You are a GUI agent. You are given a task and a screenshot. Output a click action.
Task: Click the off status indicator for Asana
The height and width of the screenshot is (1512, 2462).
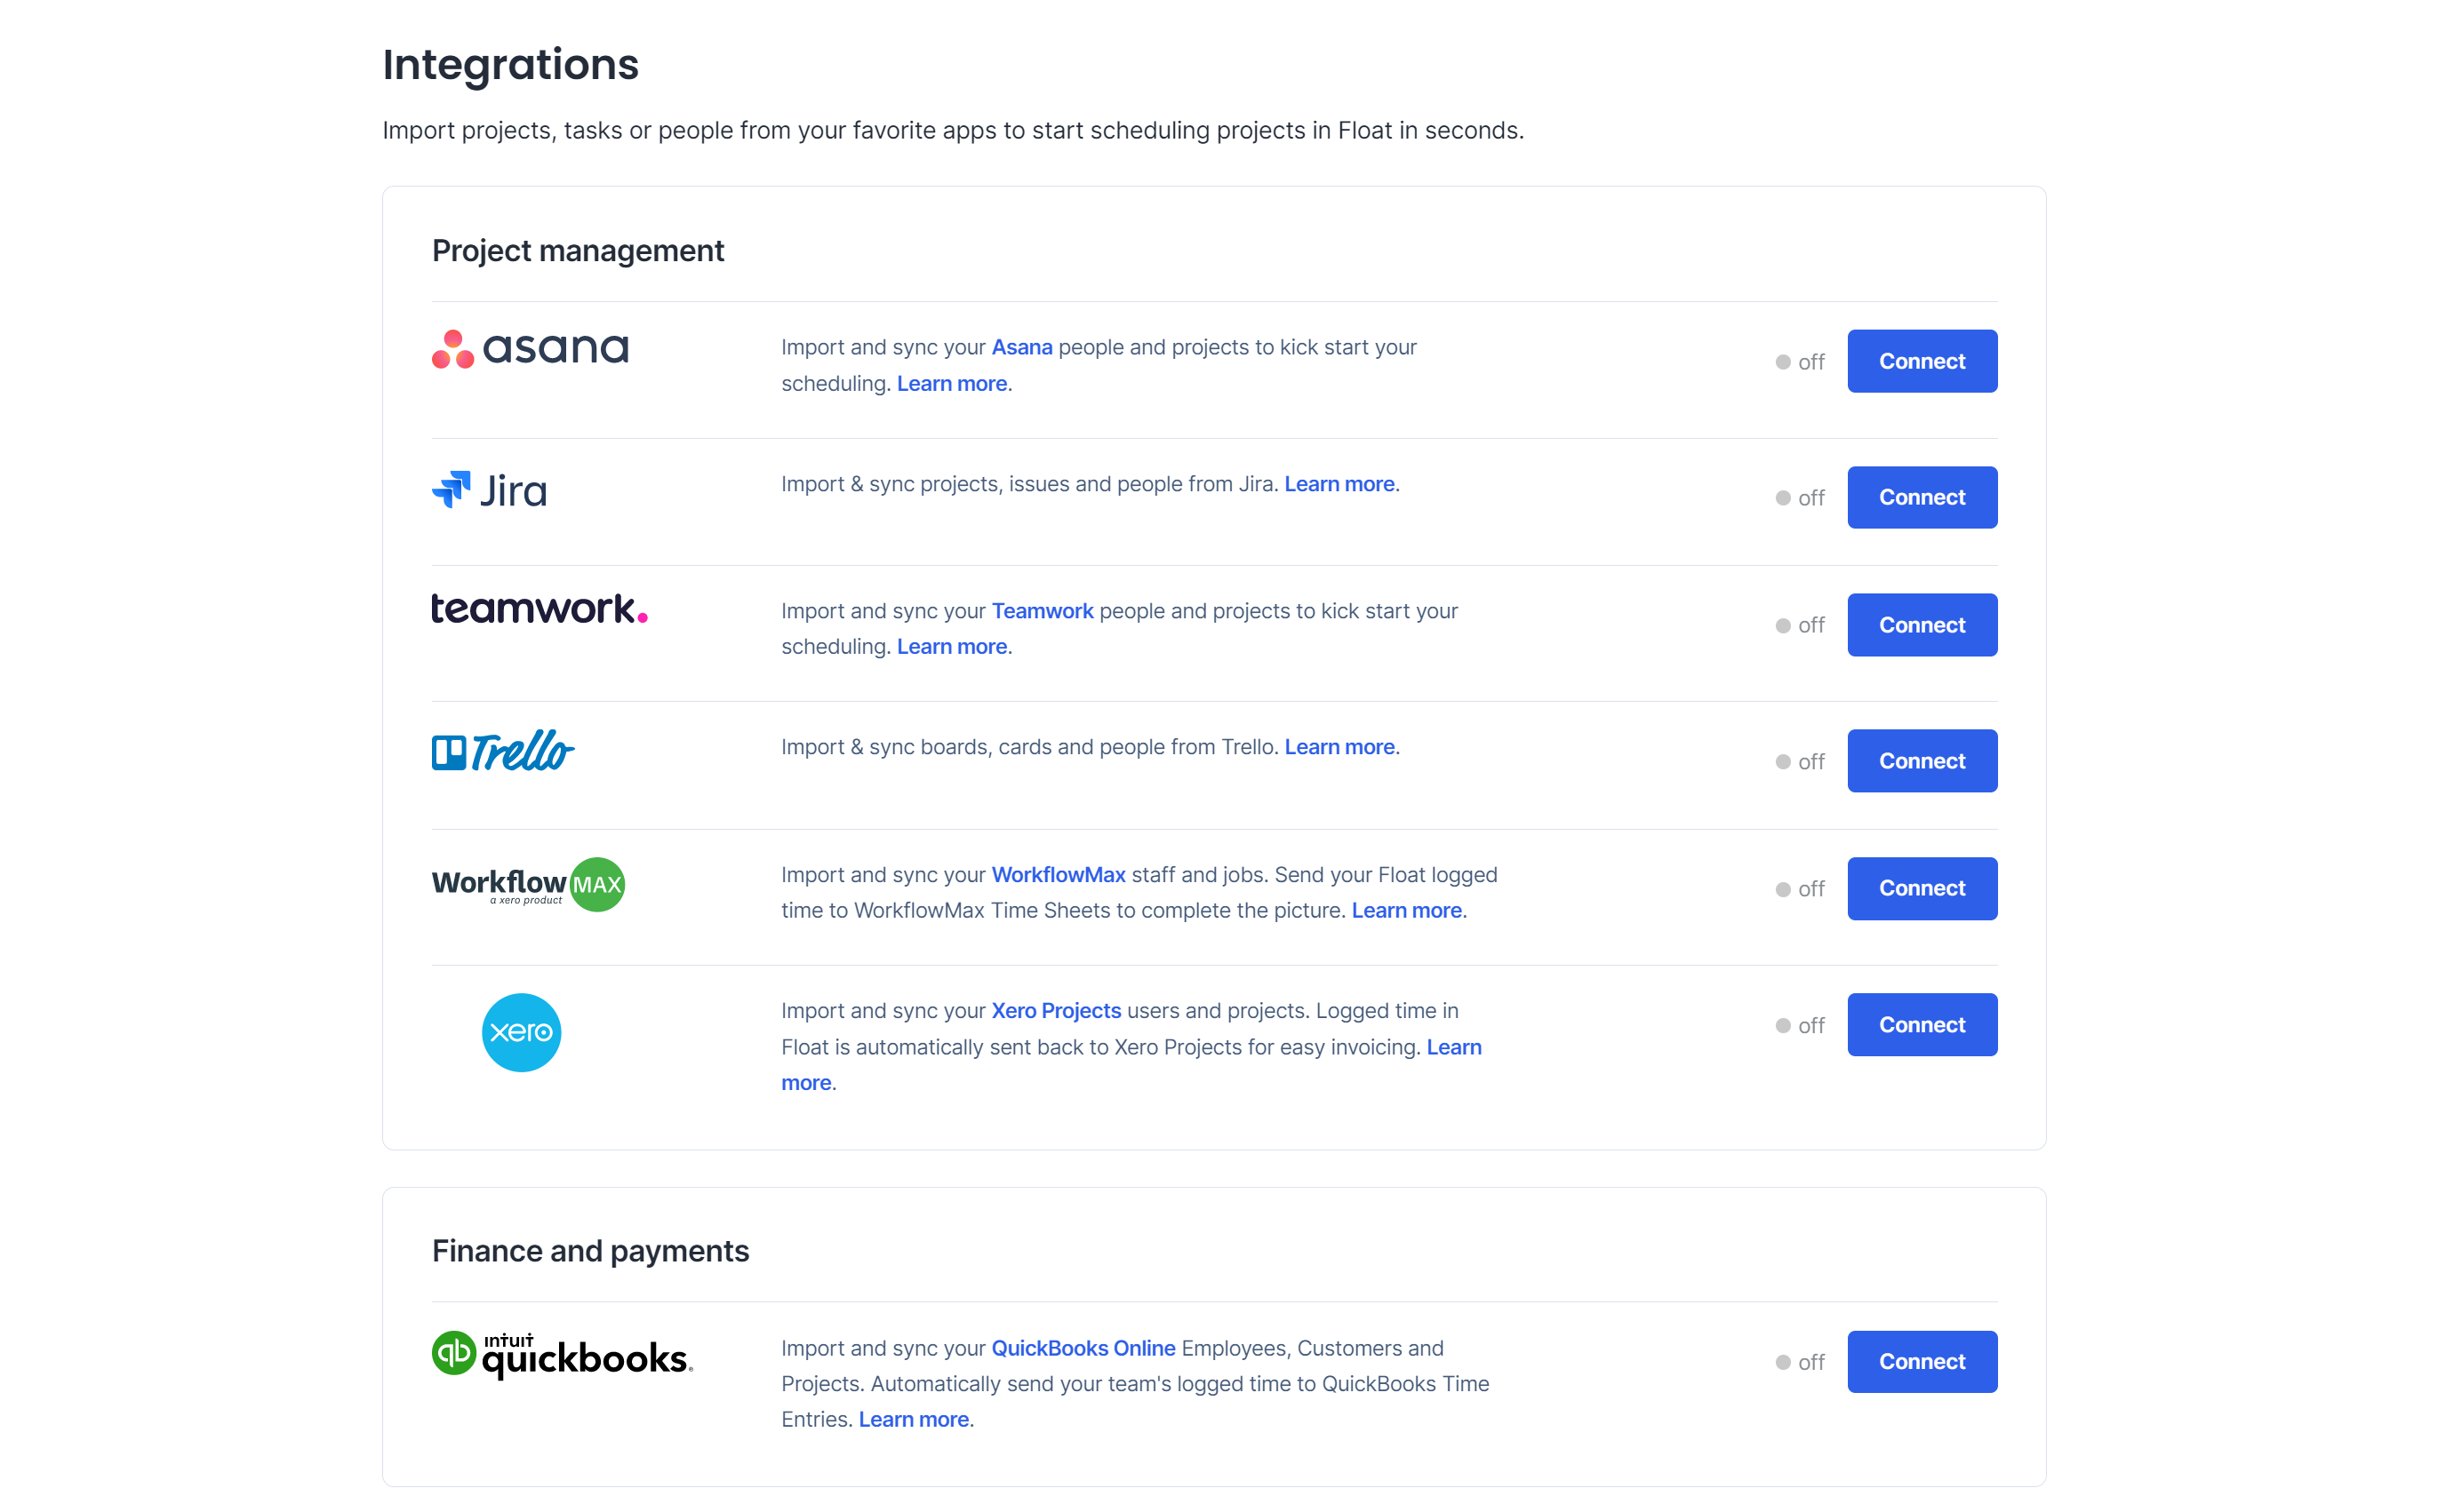click(x=1799, y=362)
